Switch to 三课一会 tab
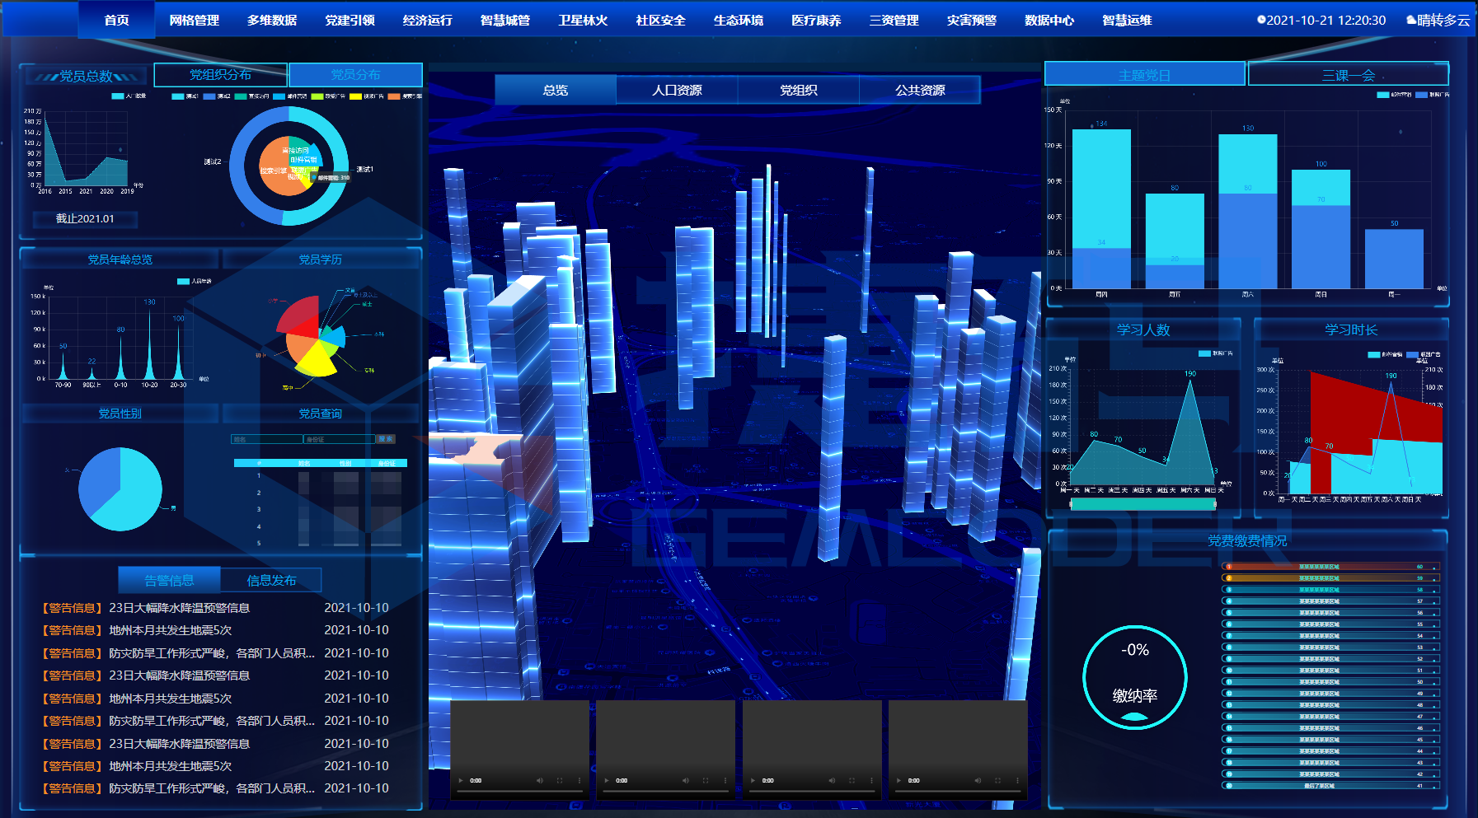Image resolution: width=1478 pixels, height=818 pixels. [x=1348, y=75]
